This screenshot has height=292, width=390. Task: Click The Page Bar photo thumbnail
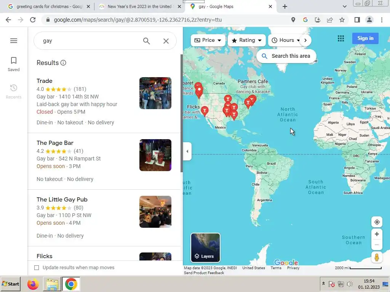coord(155,155)
